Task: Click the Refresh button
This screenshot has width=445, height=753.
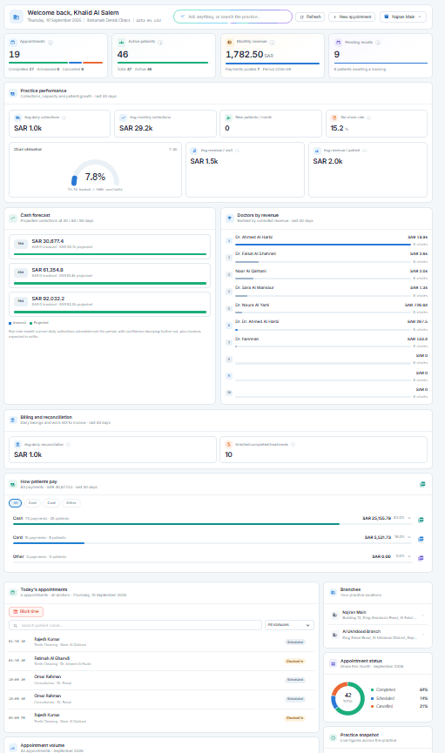Action: coord(310,17)
